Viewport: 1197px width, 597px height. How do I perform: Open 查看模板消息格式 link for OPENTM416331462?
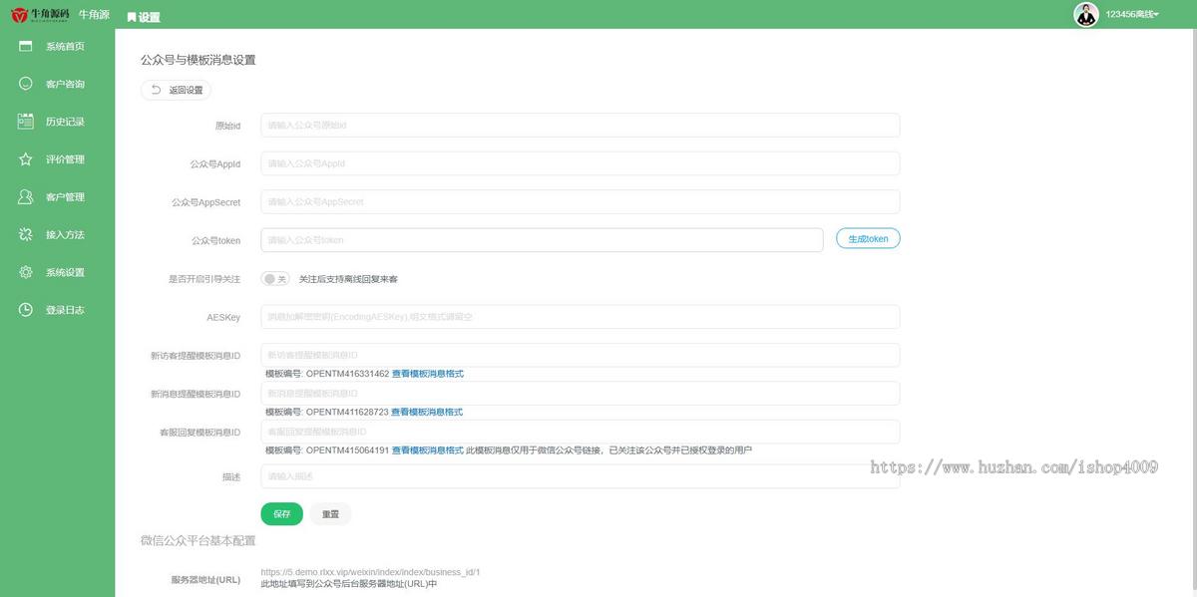[x=428, y=374]
